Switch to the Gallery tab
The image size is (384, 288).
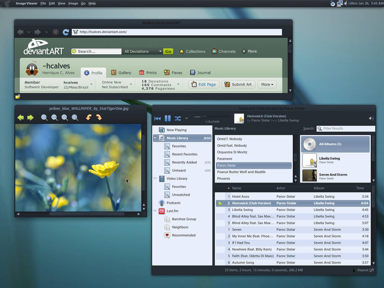[121, 73]
